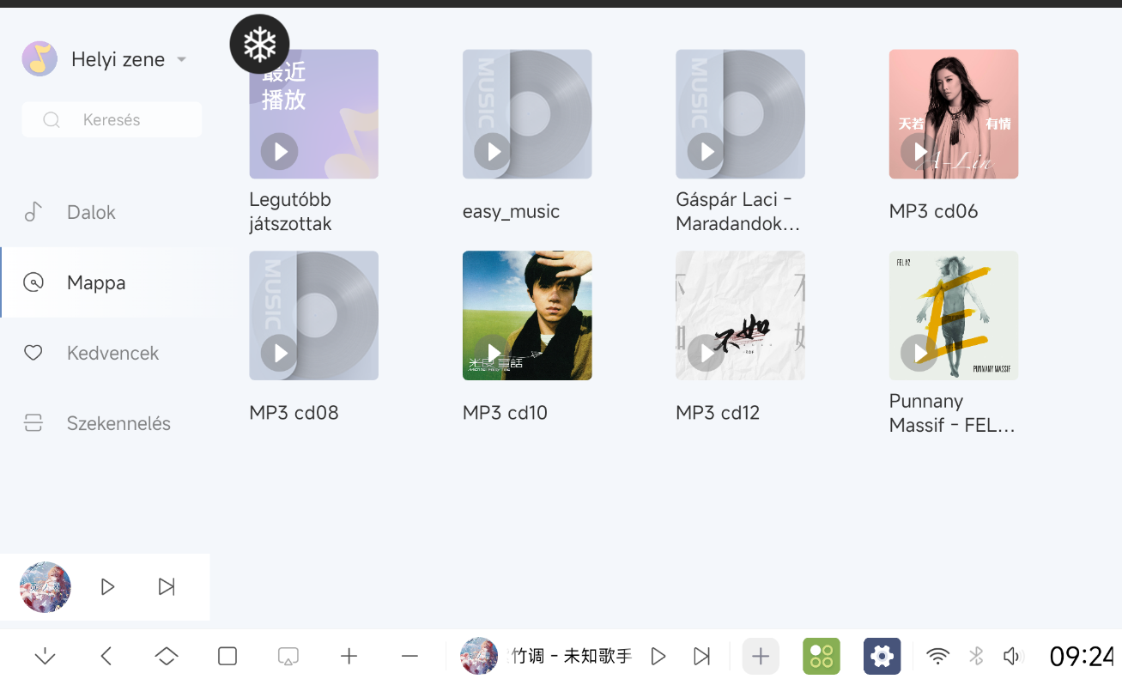Play the Legutóbb játszottak playlist
The width and height of the screenshot is (1122, 679).
(x=280, y=152)
